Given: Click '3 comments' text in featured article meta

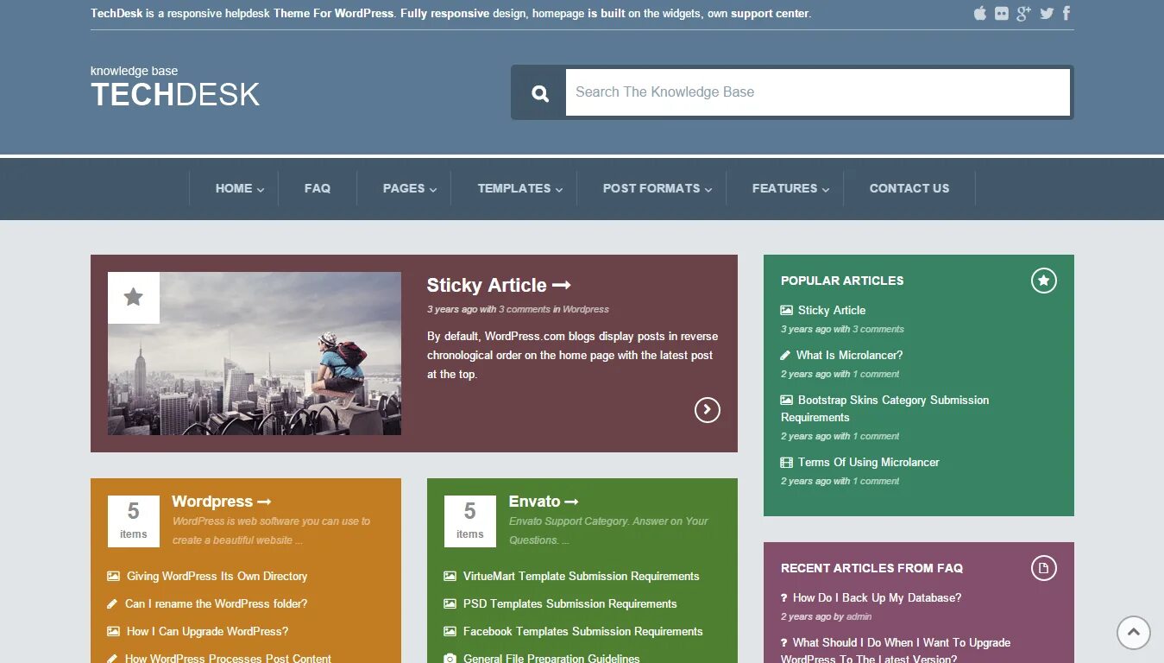Looking at the screenshot, I should click(x=524, y=309).
